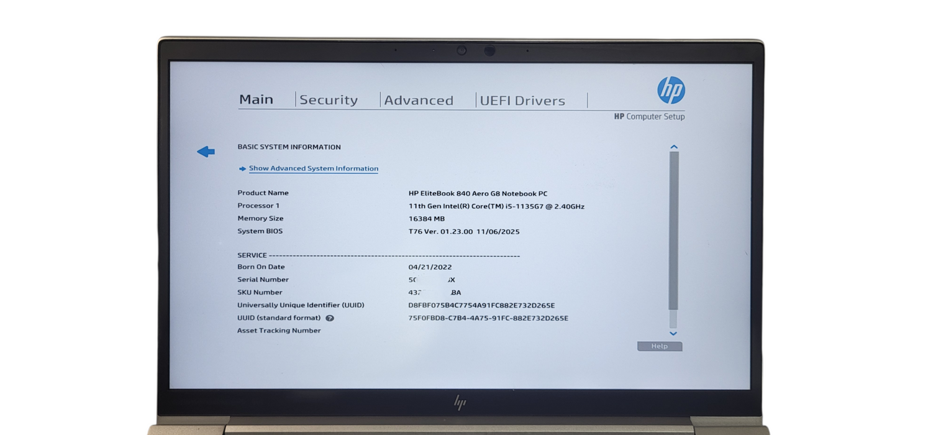Click the question mark beside UUID standard format

click(330, 318)
